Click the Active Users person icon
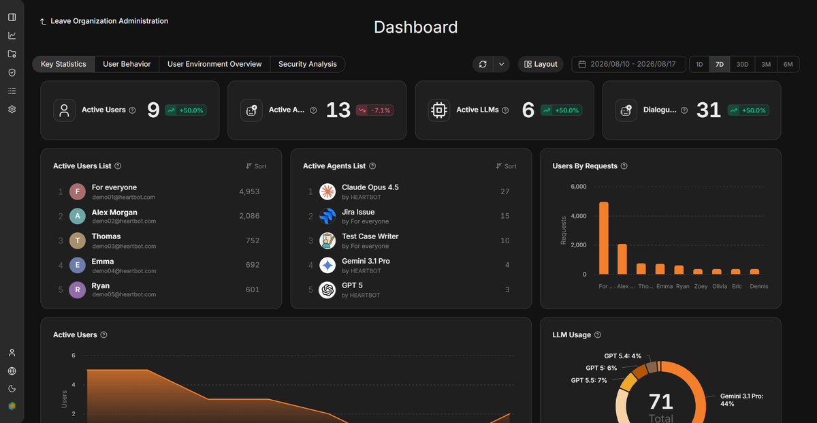 pos(64,110)
